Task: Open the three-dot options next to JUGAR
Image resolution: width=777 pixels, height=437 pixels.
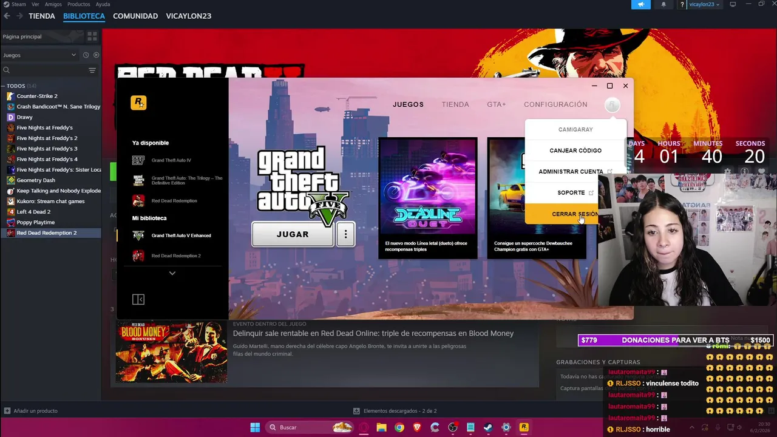Action: point(345,234)
